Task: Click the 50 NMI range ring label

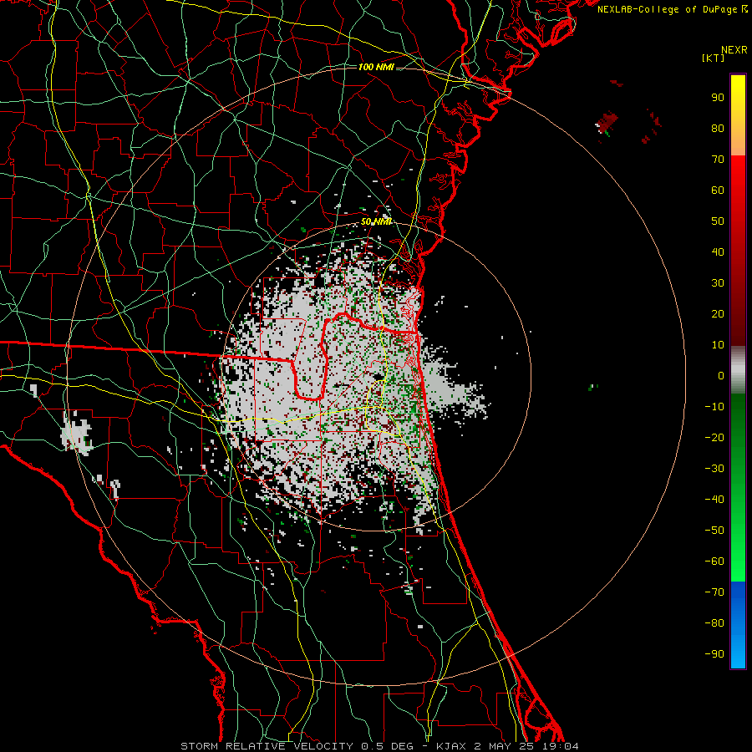Action: click(377, 221)
